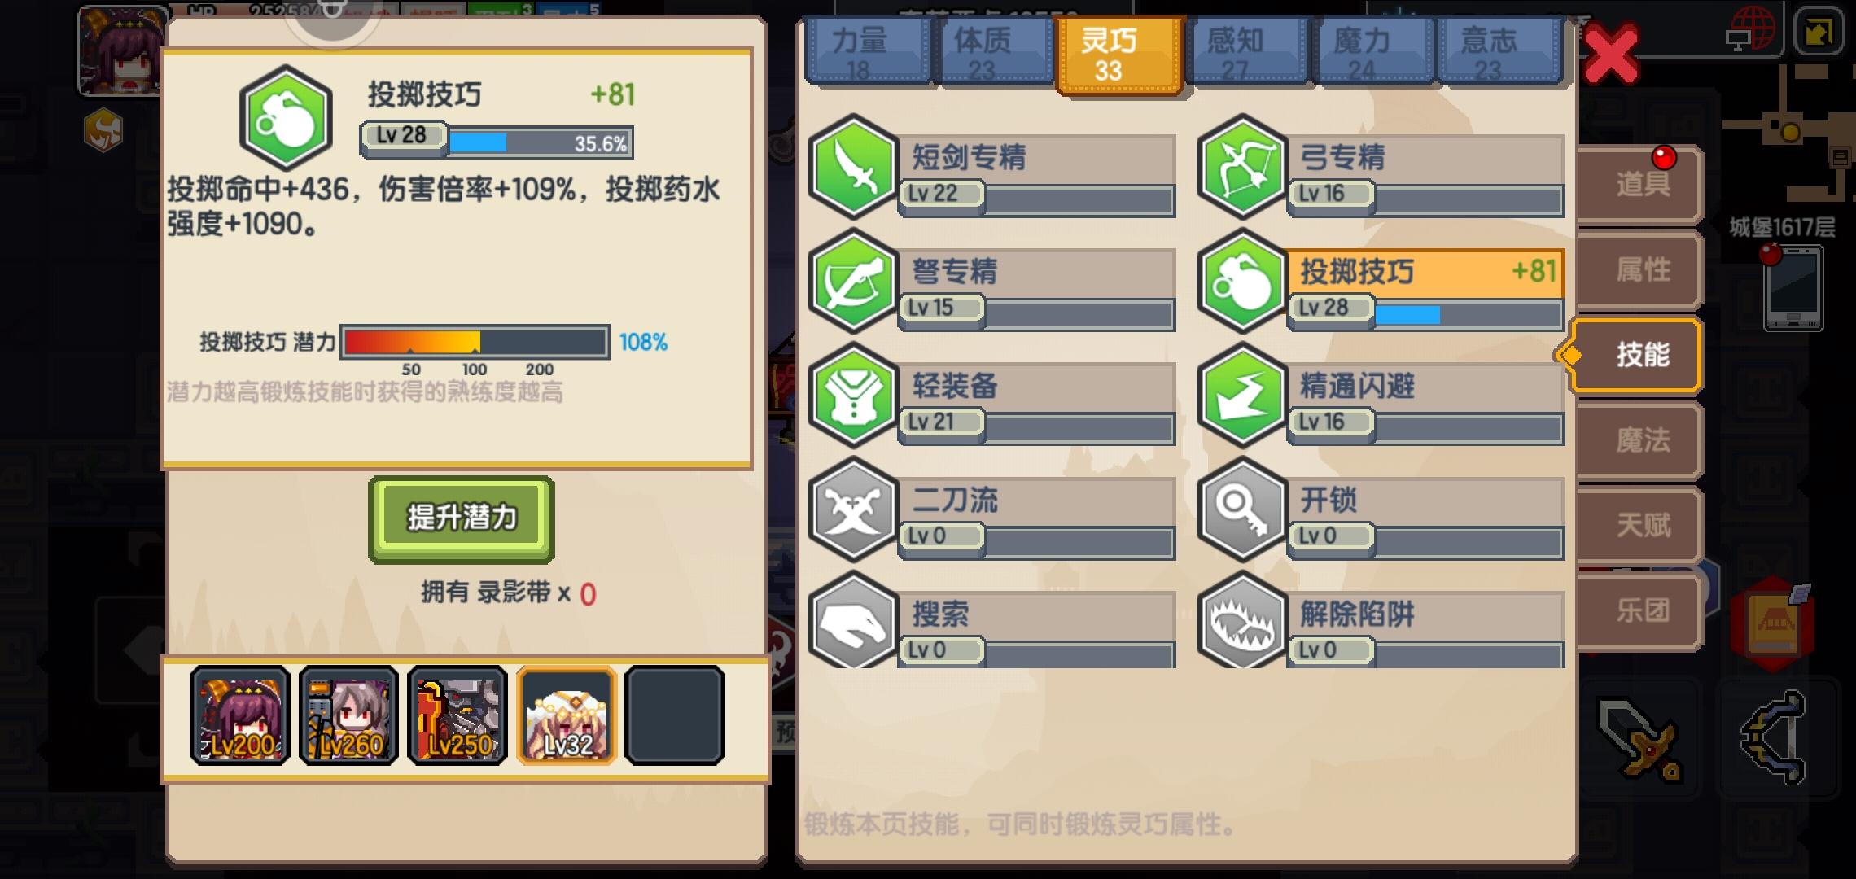Select the 解除陷阱 trap disarm icon
1856x879 pixels.
pos(1242,620)
